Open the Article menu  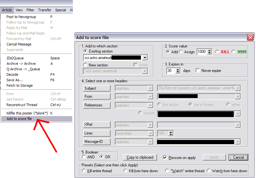click(7, 10)
